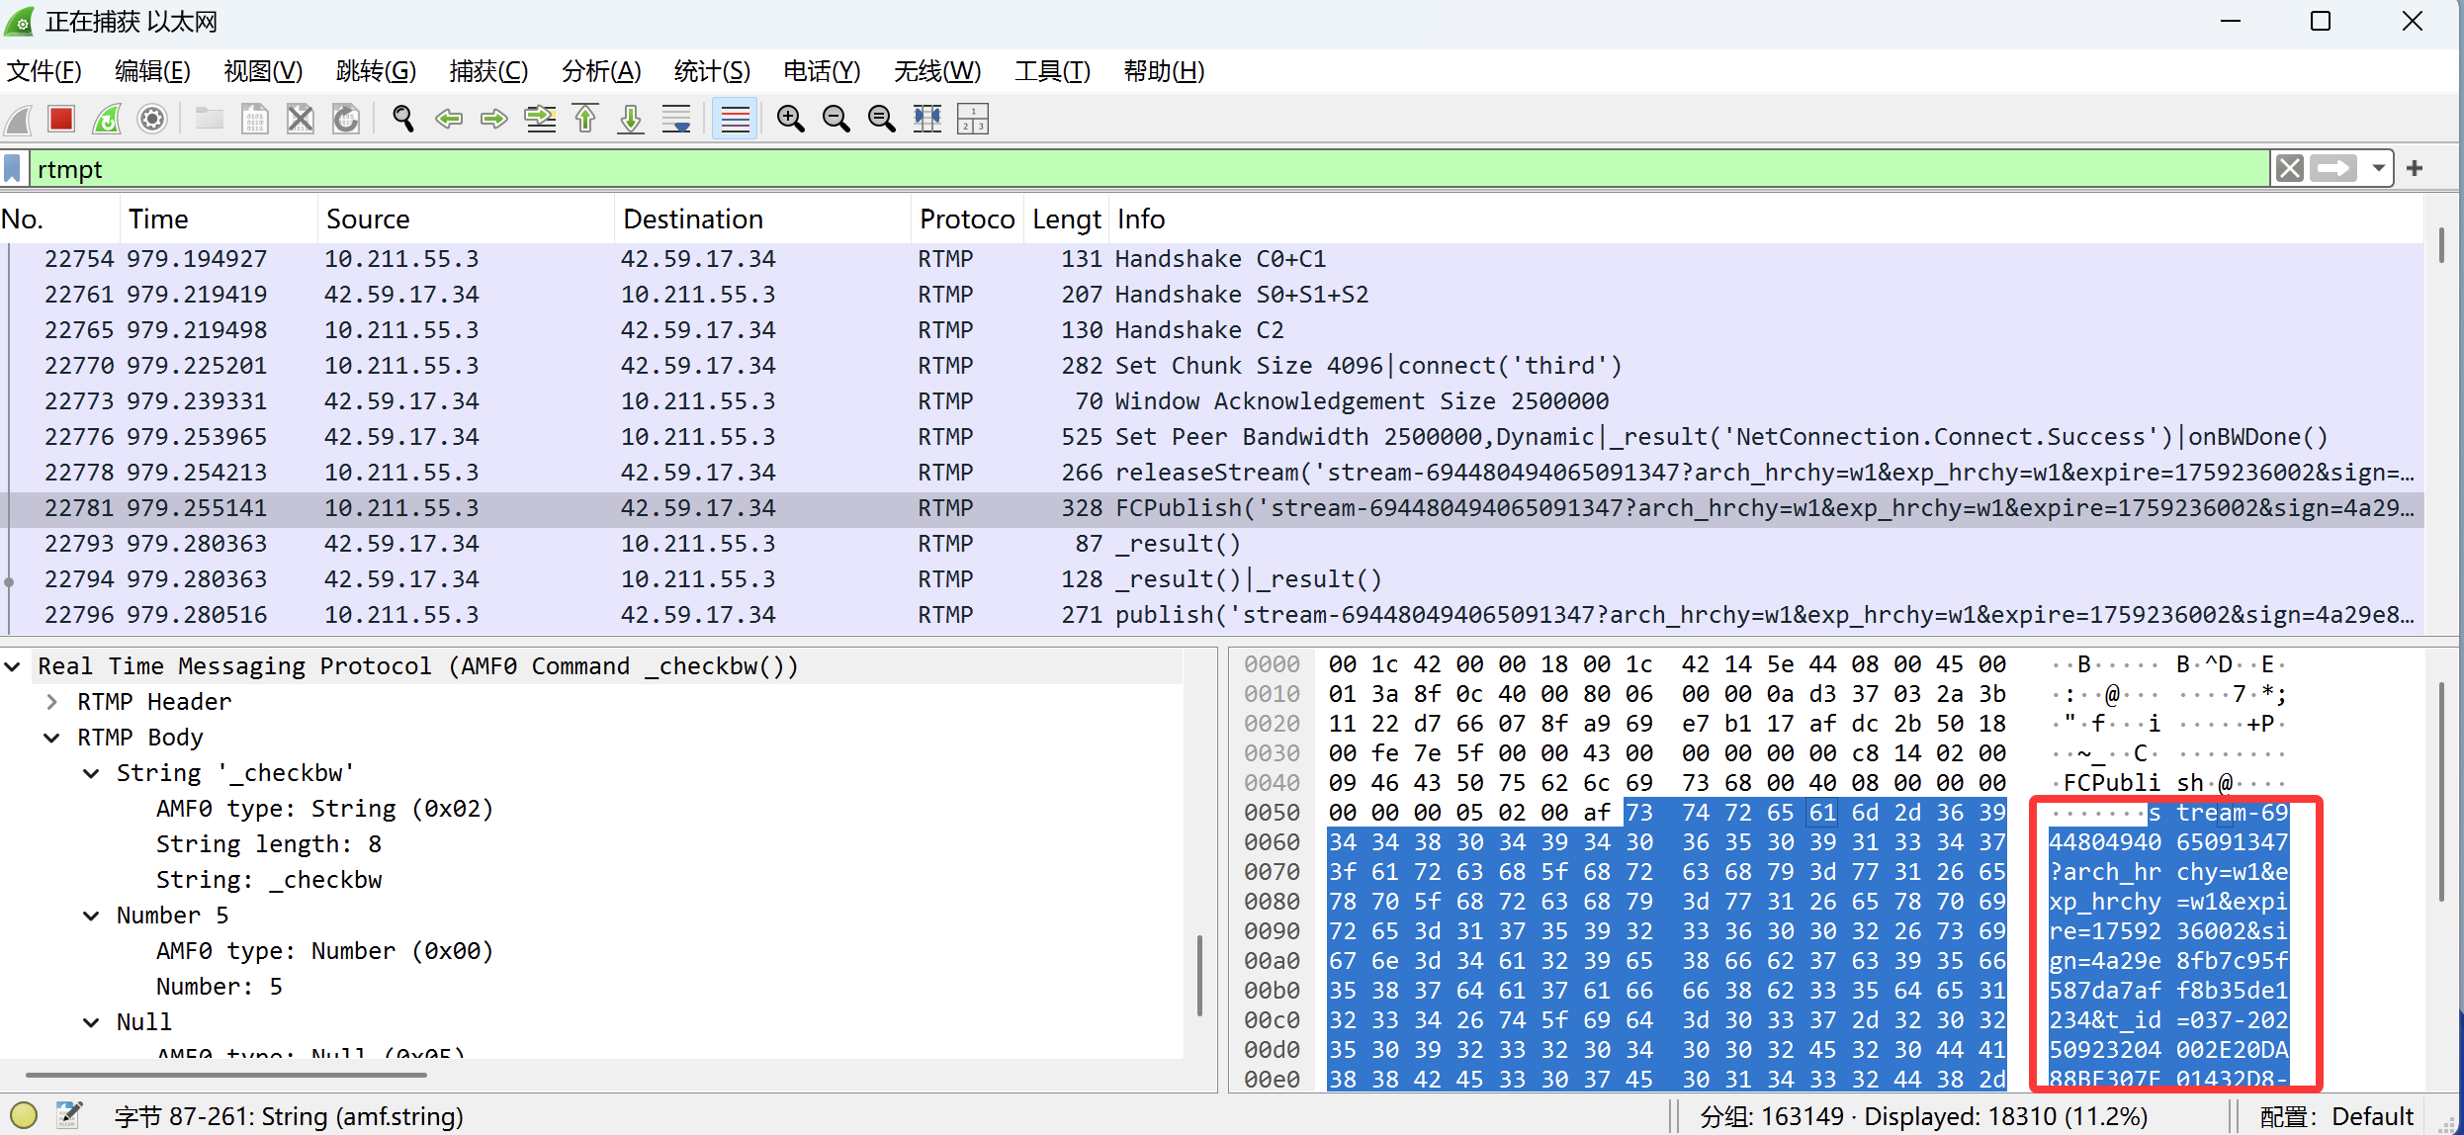Toggle packet list colorization
This screenshot has height=1135, width=2464.
point(735,120)
